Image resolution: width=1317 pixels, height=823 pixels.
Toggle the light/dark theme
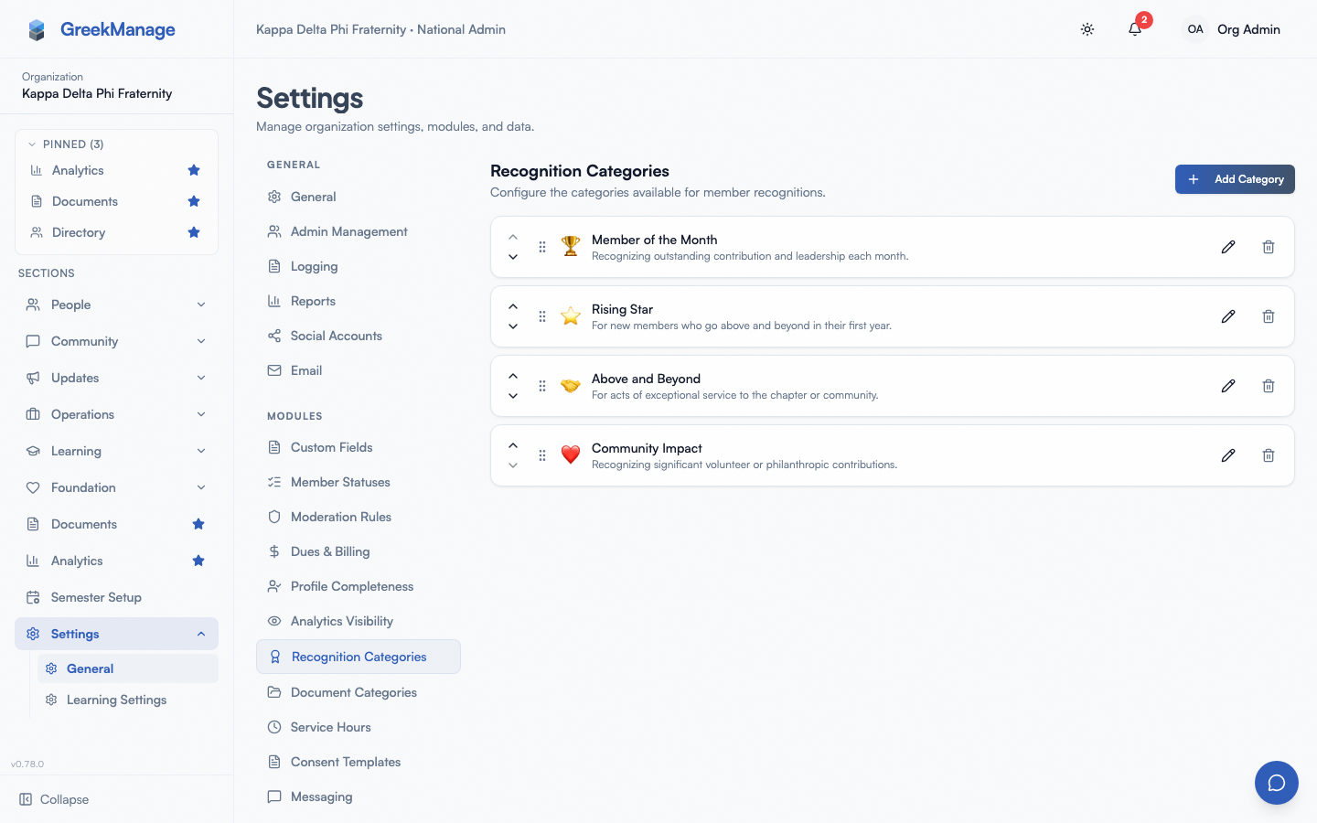pyautogui.click(x=1087, y=29)
